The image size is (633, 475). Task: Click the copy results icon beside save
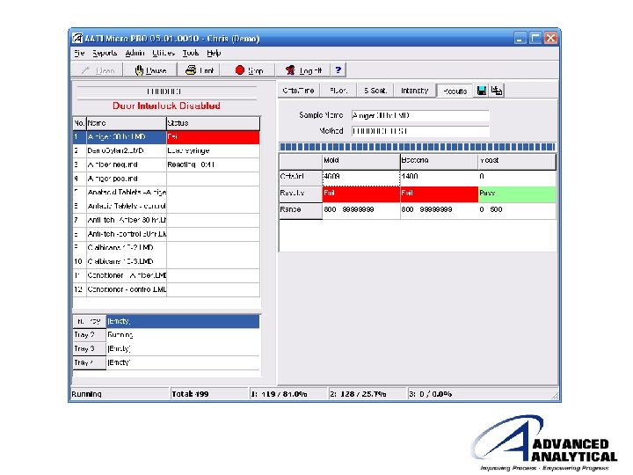pyautogui.click(x=497, y=91)
